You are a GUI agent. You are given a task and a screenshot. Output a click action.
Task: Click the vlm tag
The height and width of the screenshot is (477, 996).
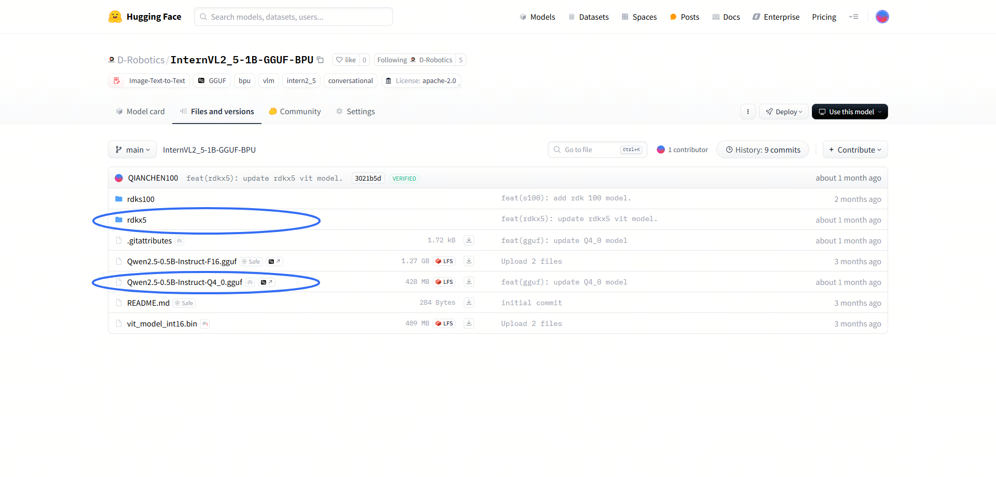268,80
